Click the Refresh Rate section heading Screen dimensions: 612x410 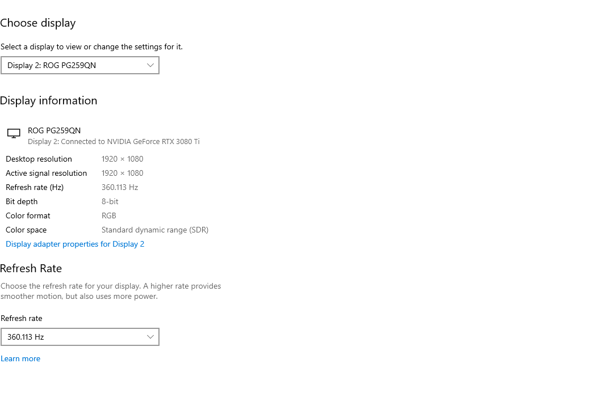[x=31, y=269]
